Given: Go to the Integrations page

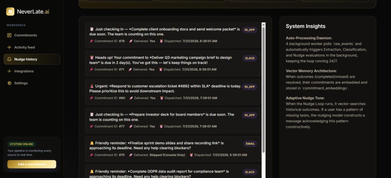Looking at the screenshot, I should 32,71.
